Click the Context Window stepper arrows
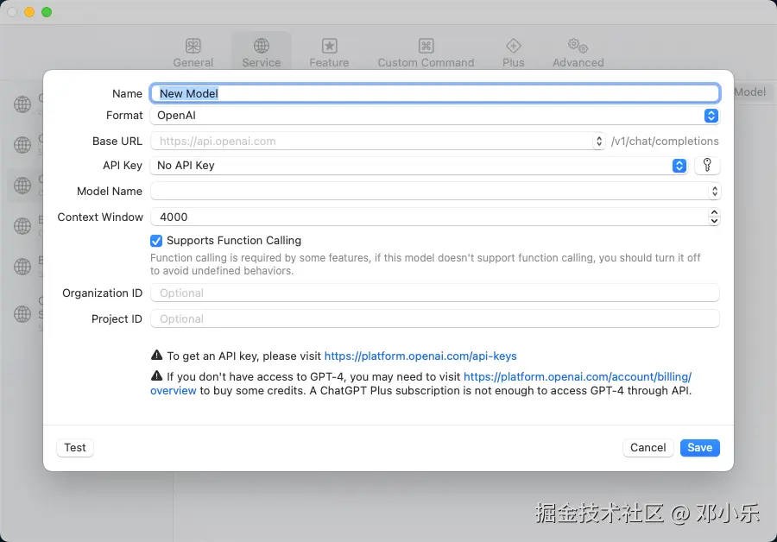 click(714, 217)
